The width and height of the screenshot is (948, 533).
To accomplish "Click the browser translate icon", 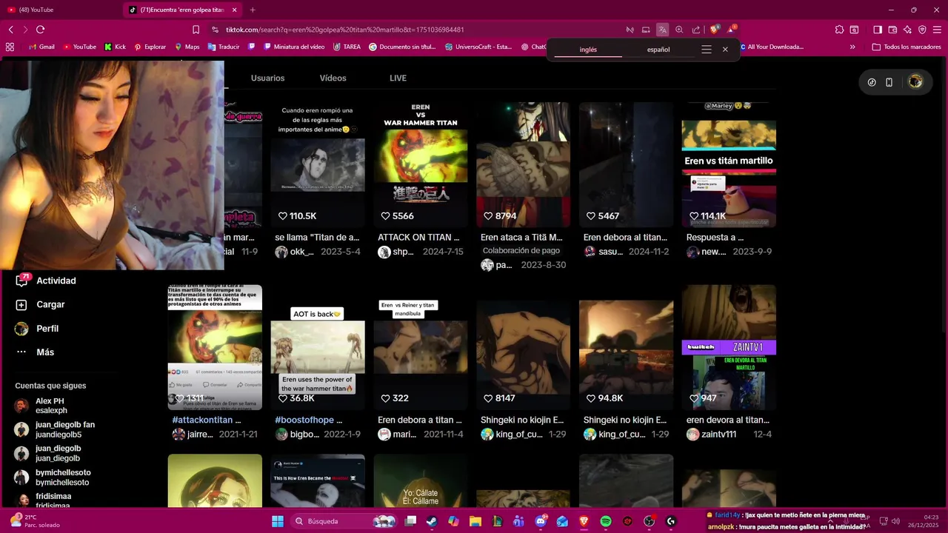I will point(662,30).
